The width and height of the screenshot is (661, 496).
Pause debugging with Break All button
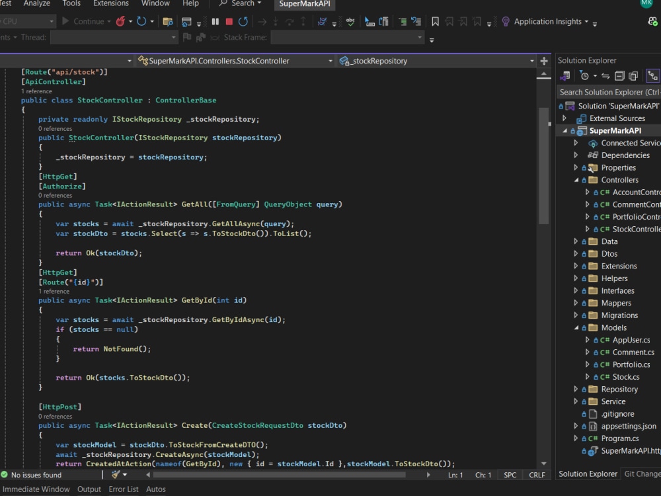[x=215, y=22]
